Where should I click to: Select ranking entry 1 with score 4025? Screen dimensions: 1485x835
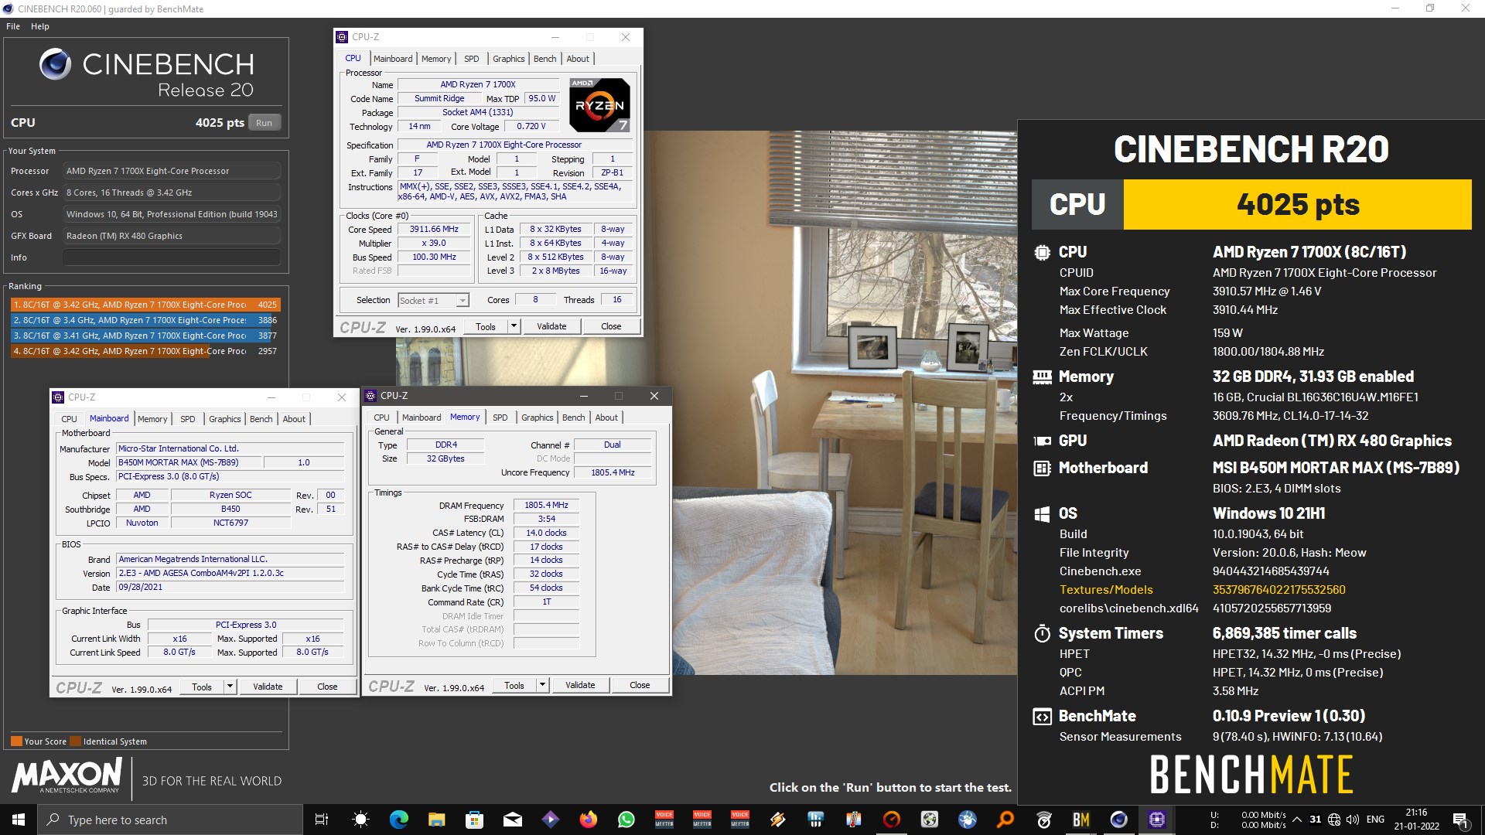145,305
